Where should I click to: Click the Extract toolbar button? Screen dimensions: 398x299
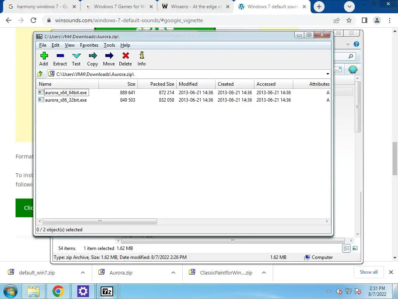(x=60, y=59)
